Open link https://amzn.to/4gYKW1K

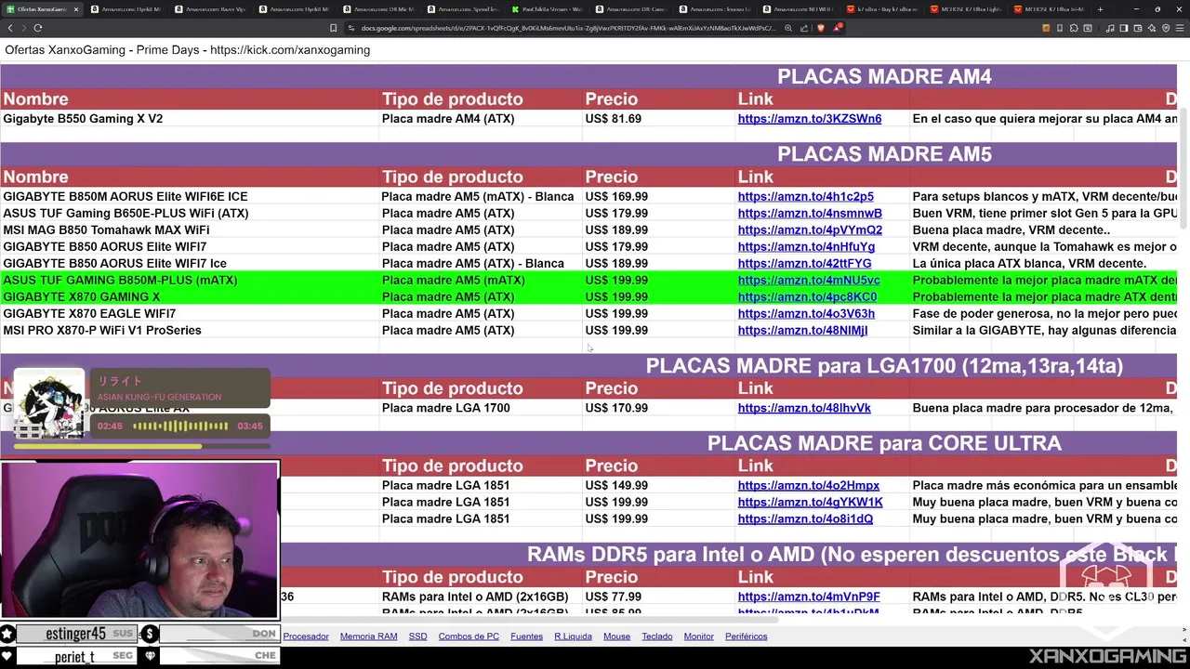click(x=811, y=503)
